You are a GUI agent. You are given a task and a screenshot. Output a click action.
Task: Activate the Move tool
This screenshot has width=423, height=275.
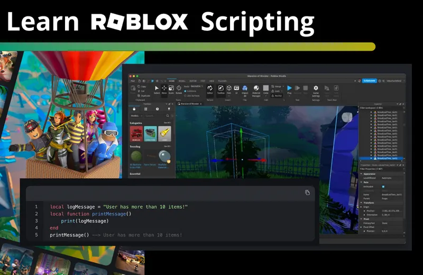pos(164,89)
